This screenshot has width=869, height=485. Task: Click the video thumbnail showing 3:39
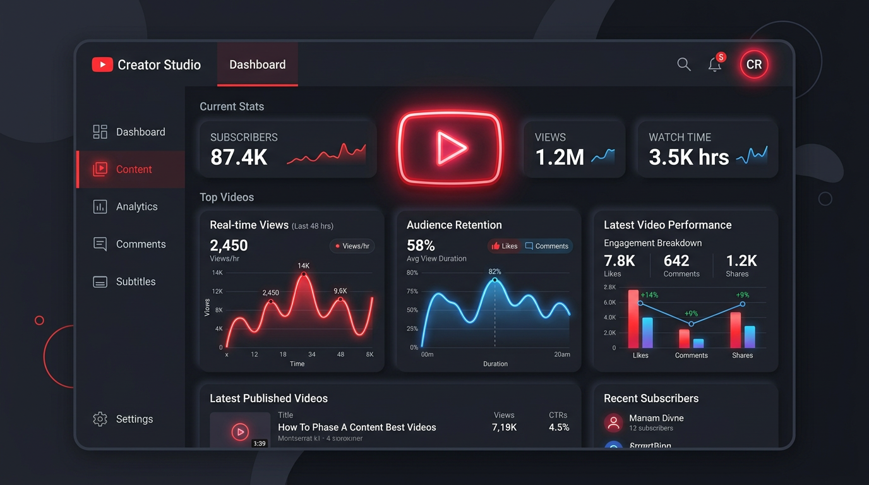tap(240, 430)
